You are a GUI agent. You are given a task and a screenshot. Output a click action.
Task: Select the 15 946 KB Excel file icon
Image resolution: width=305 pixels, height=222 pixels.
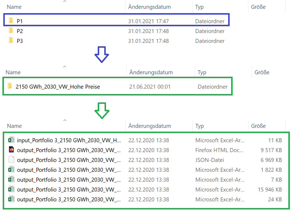(x=11, y=189)
